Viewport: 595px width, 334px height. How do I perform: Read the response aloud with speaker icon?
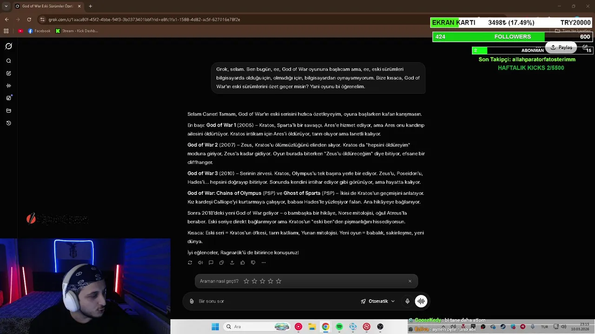tap(200, 263)
